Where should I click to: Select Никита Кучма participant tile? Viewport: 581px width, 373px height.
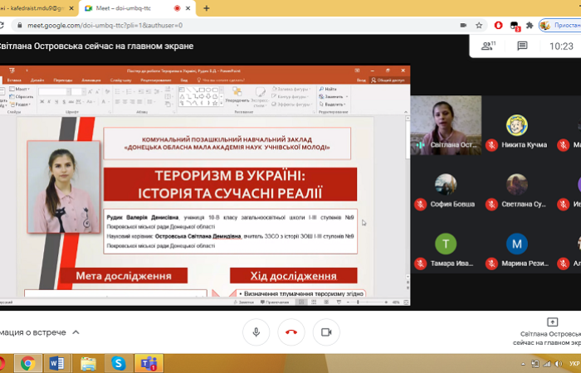click(x=517, y=131)
